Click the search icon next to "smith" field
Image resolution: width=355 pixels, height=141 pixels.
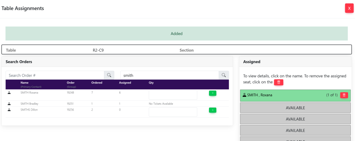coord(224,75)
